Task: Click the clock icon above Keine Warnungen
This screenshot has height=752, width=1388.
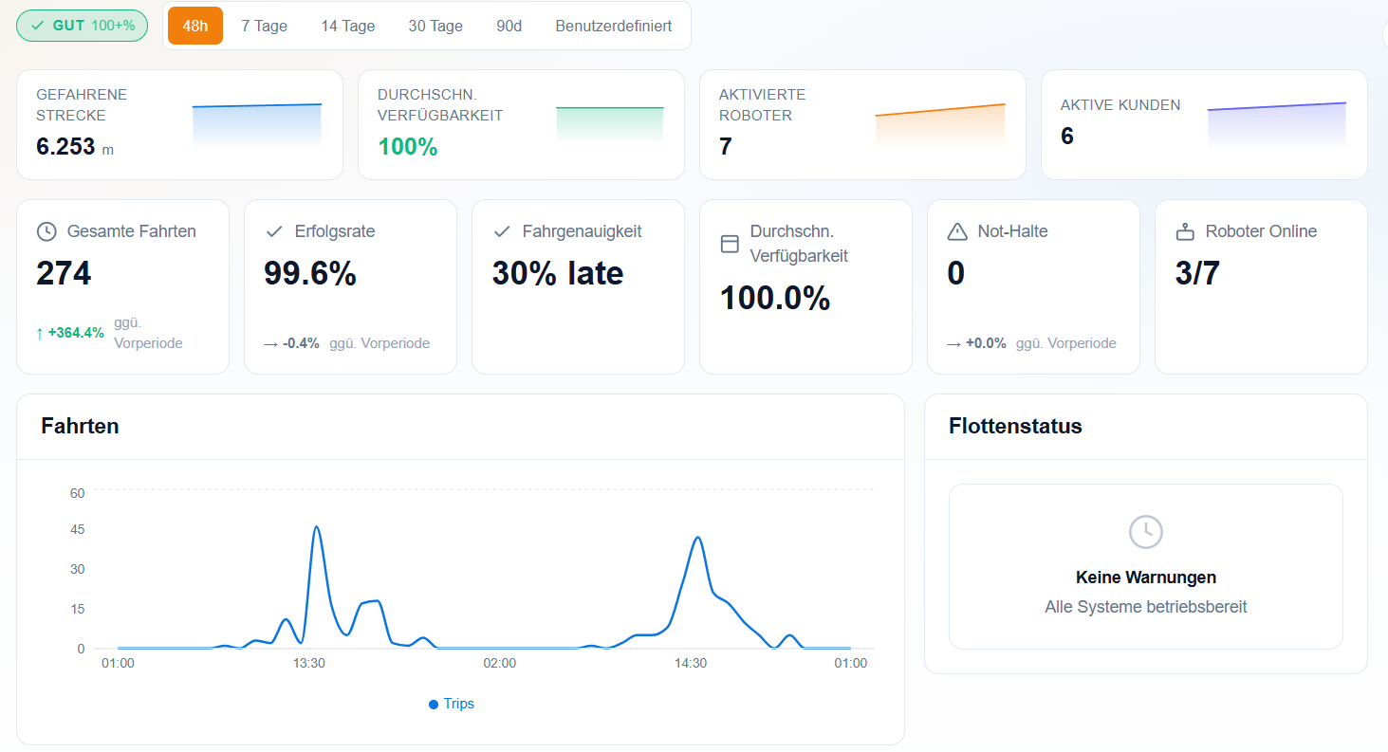Action: (x=1146, y=532)
